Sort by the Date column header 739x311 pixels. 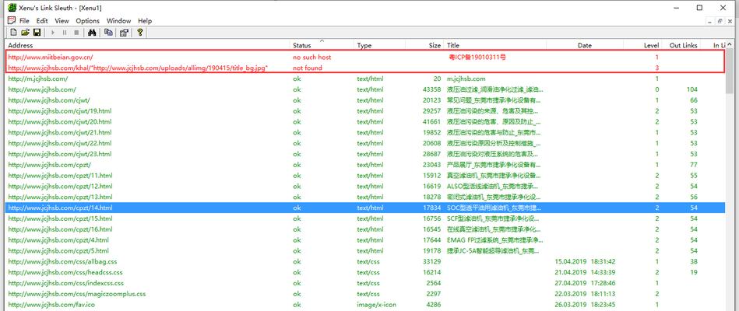pyautogui.click(x=585, y=45)
